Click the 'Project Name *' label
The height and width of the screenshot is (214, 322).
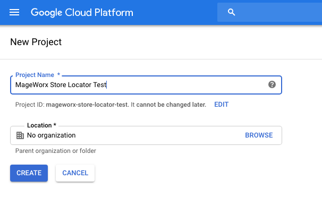pyautogui.click(x=38, y=75)
